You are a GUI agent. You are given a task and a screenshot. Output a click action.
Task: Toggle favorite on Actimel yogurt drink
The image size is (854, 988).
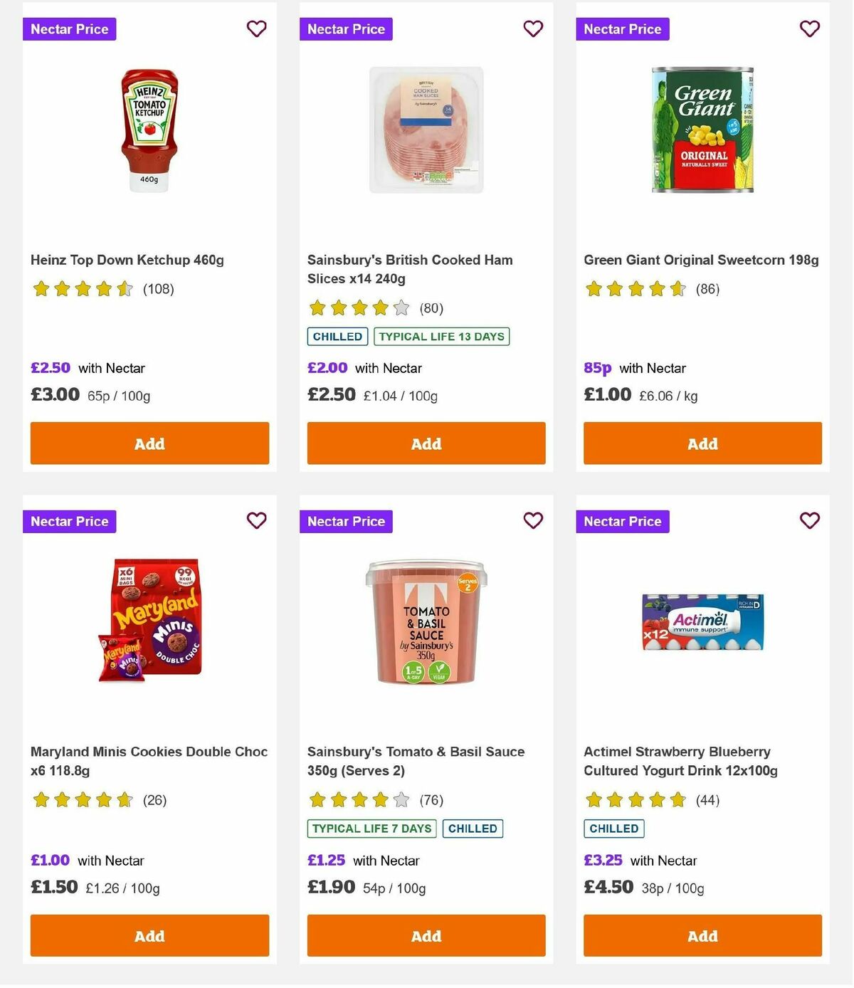809,521
